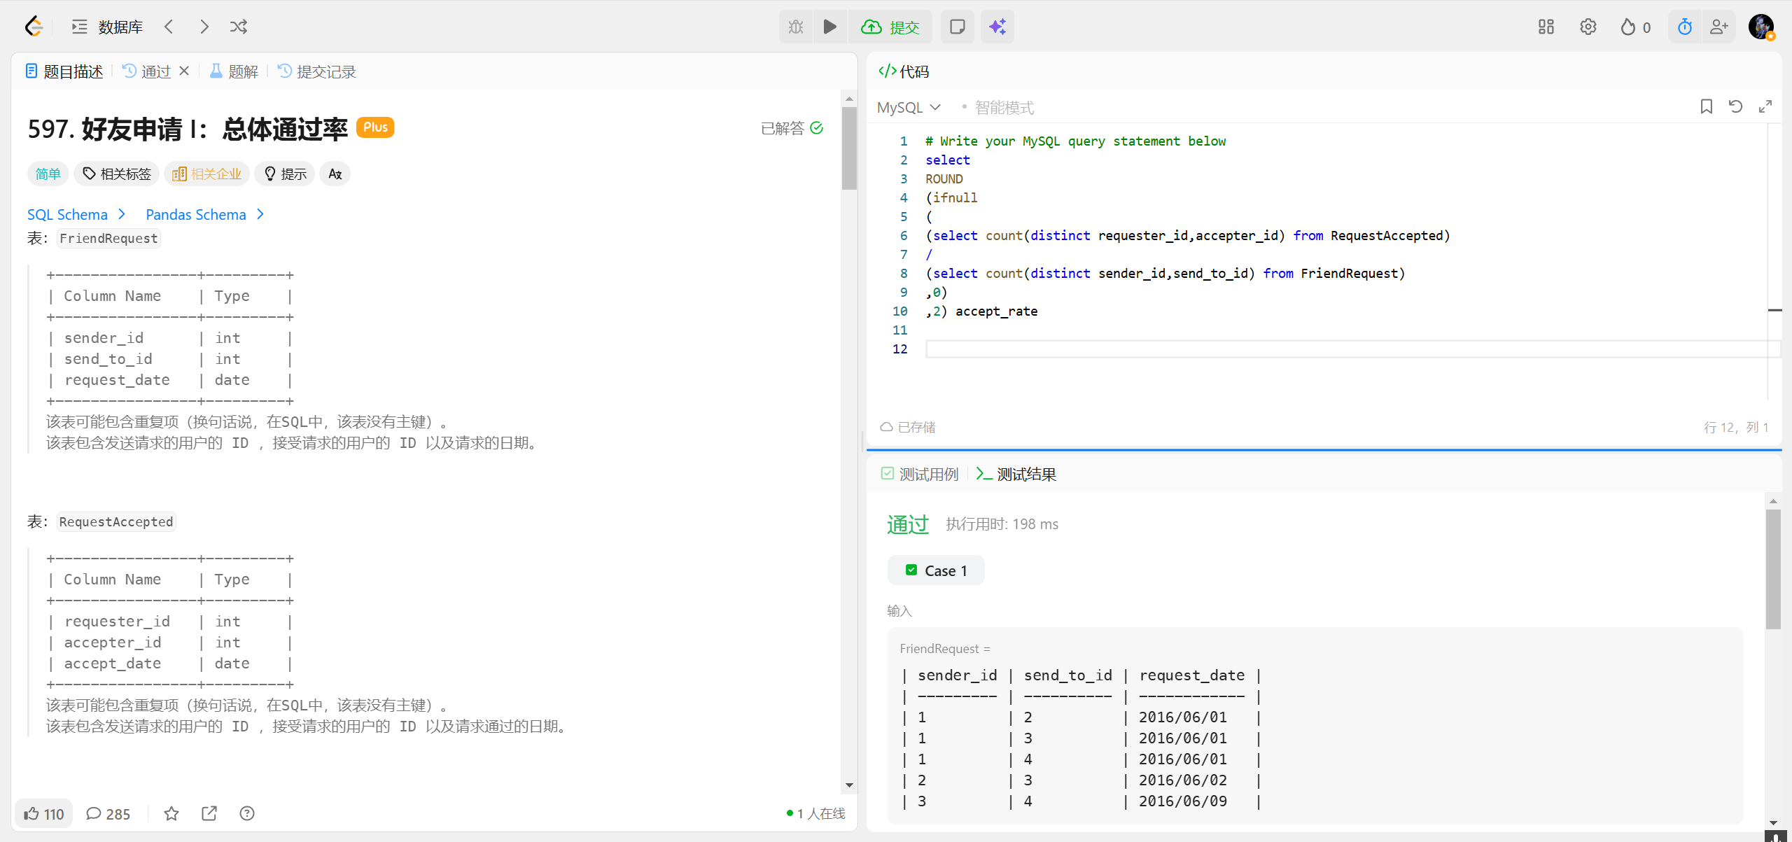Viewport: 1792px width, 842px height.
Task: Expand the SQL Schema section
Action: [x=76, y=214]
